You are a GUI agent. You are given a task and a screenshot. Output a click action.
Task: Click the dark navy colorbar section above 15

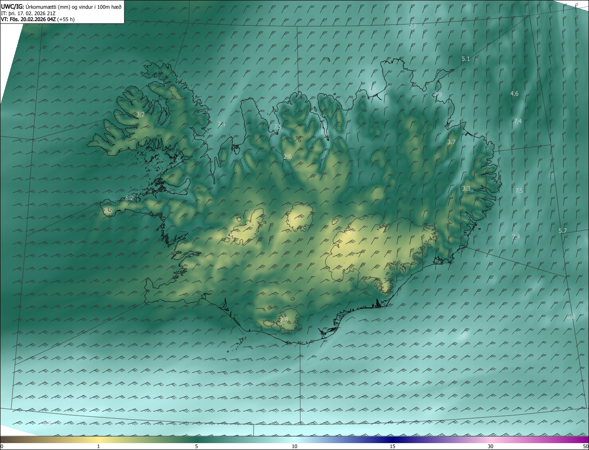(x=393, y=439)
